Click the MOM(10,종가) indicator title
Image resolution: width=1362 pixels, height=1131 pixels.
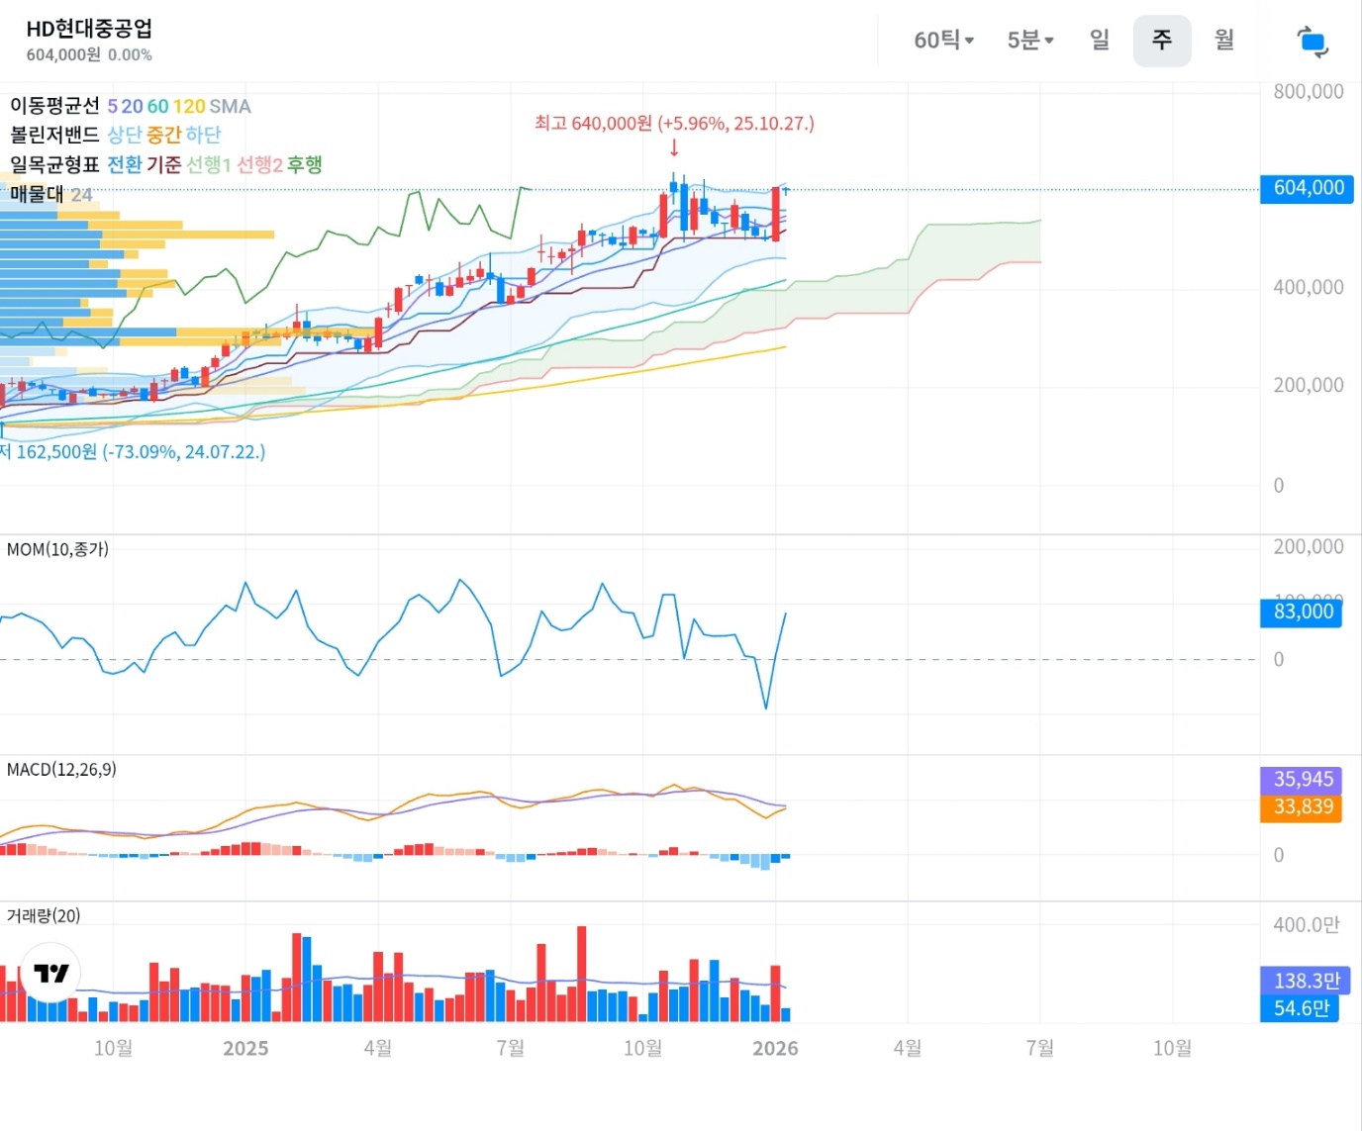click(57, 549)
